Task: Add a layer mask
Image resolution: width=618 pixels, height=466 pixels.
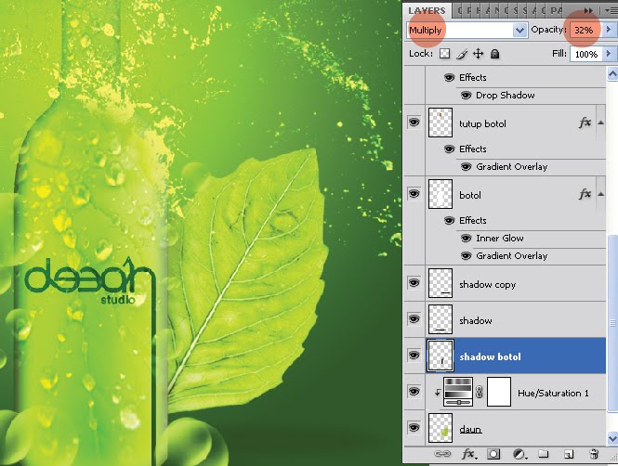Action: [493, 454]
